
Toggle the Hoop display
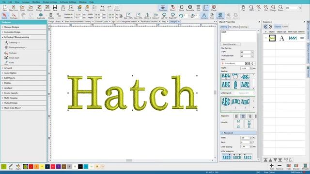coord(181,8)
